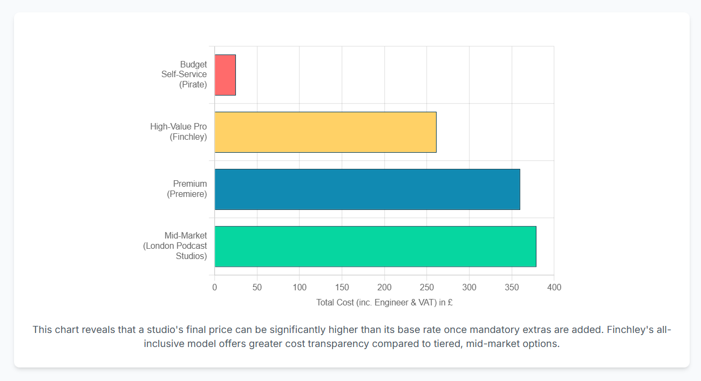Click the High-Value Pro (Finchley) label
The width and height of the screenshot is (701, 381).
coord(179,132)
